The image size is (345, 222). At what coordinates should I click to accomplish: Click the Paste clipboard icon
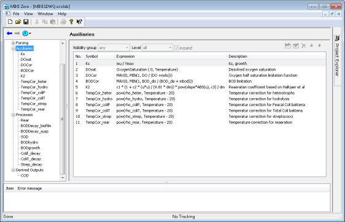tap(53, 21)
